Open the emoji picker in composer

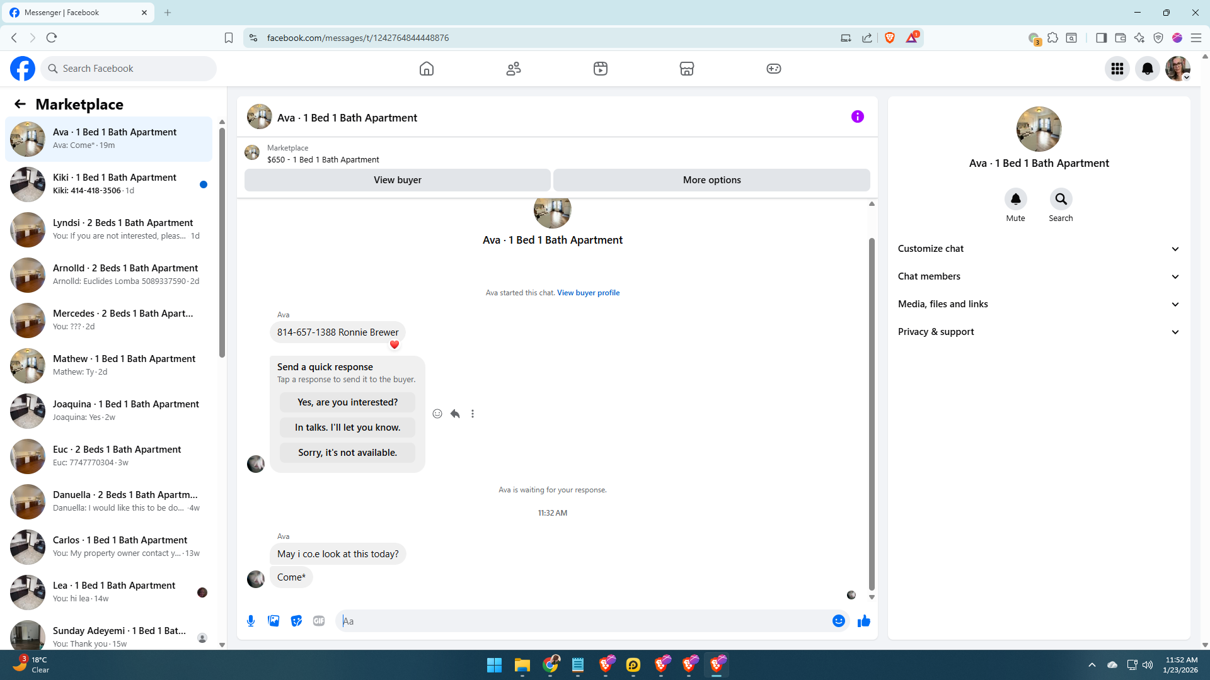click(838, 621)
